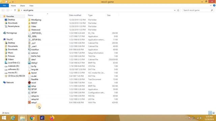Open Favorites in navigation pane
216x121 pixels.
click(10, 16)
